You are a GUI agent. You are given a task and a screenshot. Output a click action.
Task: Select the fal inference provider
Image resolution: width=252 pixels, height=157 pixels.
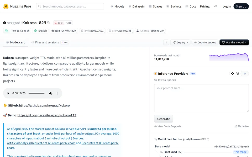pos(235,74)
